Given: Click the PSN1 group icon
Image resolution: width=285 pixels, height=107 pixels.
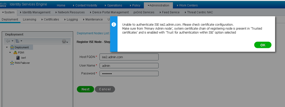Looking at the screenshot, I should 15,53.
